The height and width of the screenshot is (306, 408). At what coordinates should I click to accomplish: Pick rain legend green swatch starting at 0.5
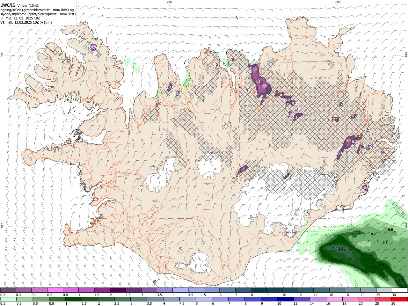pos(41,299)
